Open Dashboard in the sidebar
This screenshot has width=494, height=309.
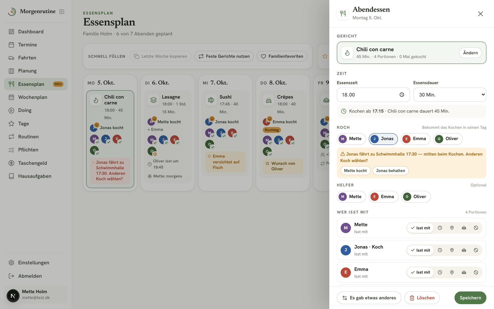(36, 32)
